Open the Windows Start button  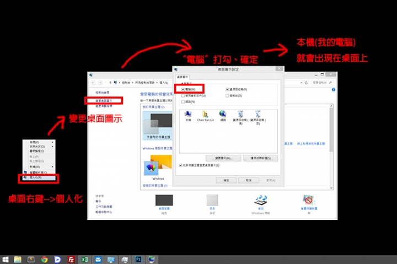[x=6, y=260]
